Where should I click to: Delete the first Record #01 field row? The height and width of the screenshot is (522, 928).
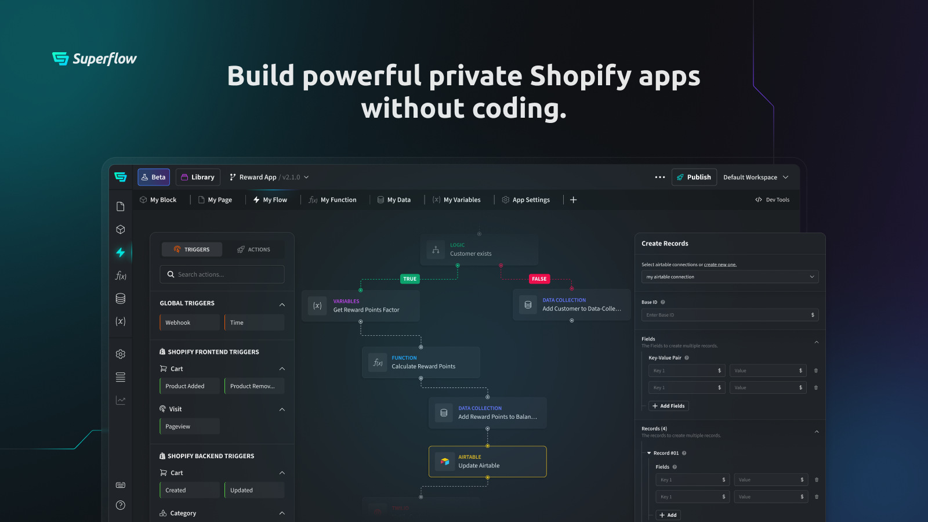pyautogui.click(x=817, y=480)
